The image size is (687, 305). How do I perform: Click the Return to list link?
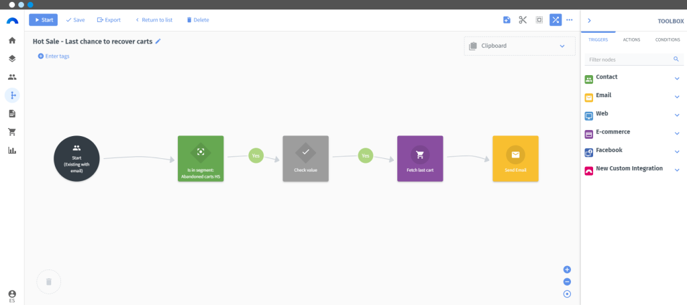coord(154,19)
